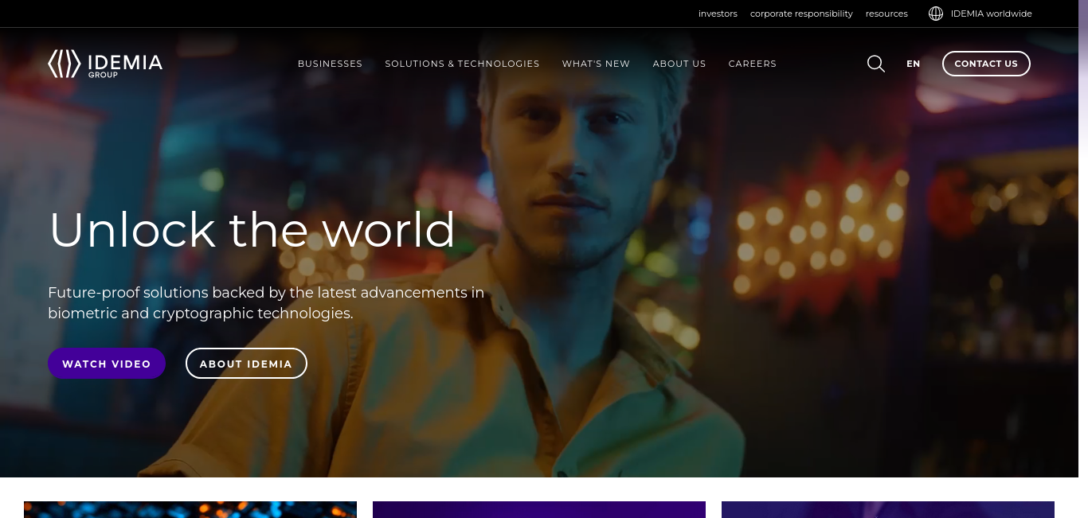Click the Contact Us button
The image size is (1088, 518).
pos(986,64)
